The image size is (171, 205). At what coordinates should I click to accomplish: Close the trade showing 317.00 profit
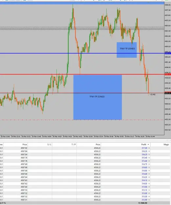coord(149,148)
